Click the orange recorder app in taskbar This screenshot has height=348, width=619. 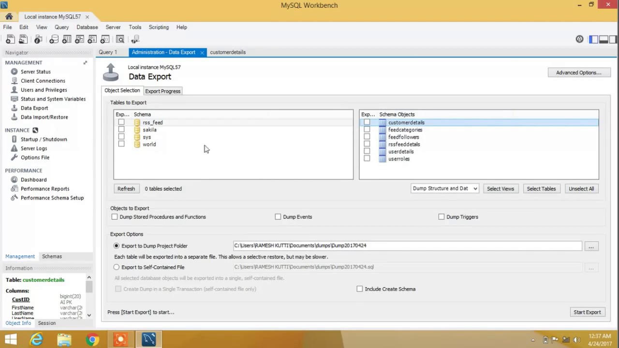pyautogui.click(x=120, y=340)
